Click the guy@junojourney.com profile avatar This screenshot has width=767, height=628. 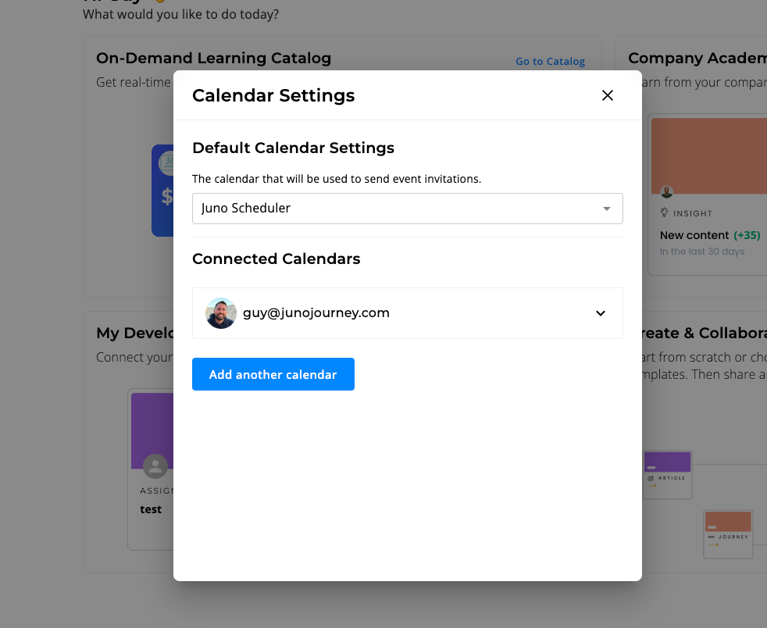(221, 313)
